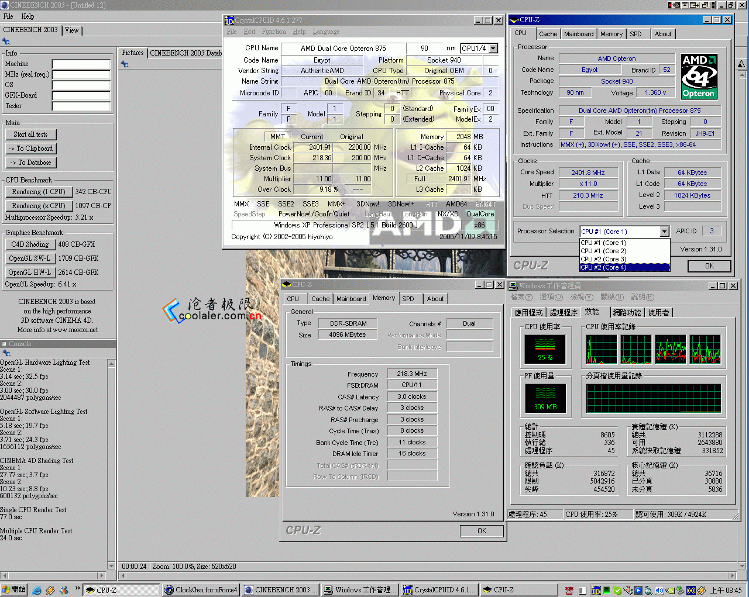Switch to the Mainboard tab in the CPU-Z processor window
The width and height of the screenshot is (749, 597).
579,34
